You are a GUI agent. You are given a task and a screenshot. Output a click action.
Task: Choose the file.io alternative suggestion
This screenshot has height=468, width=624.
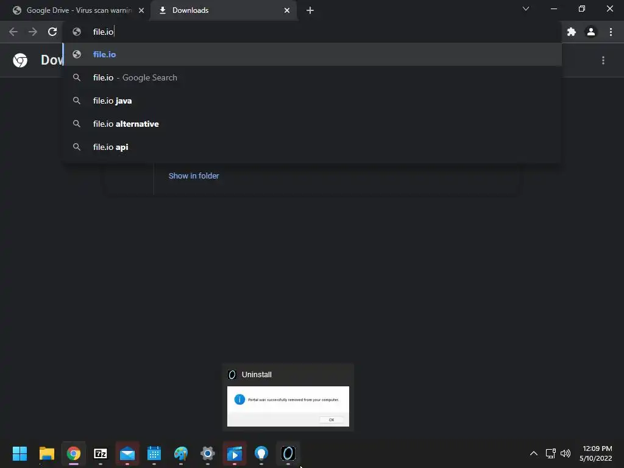click(313, 124)
